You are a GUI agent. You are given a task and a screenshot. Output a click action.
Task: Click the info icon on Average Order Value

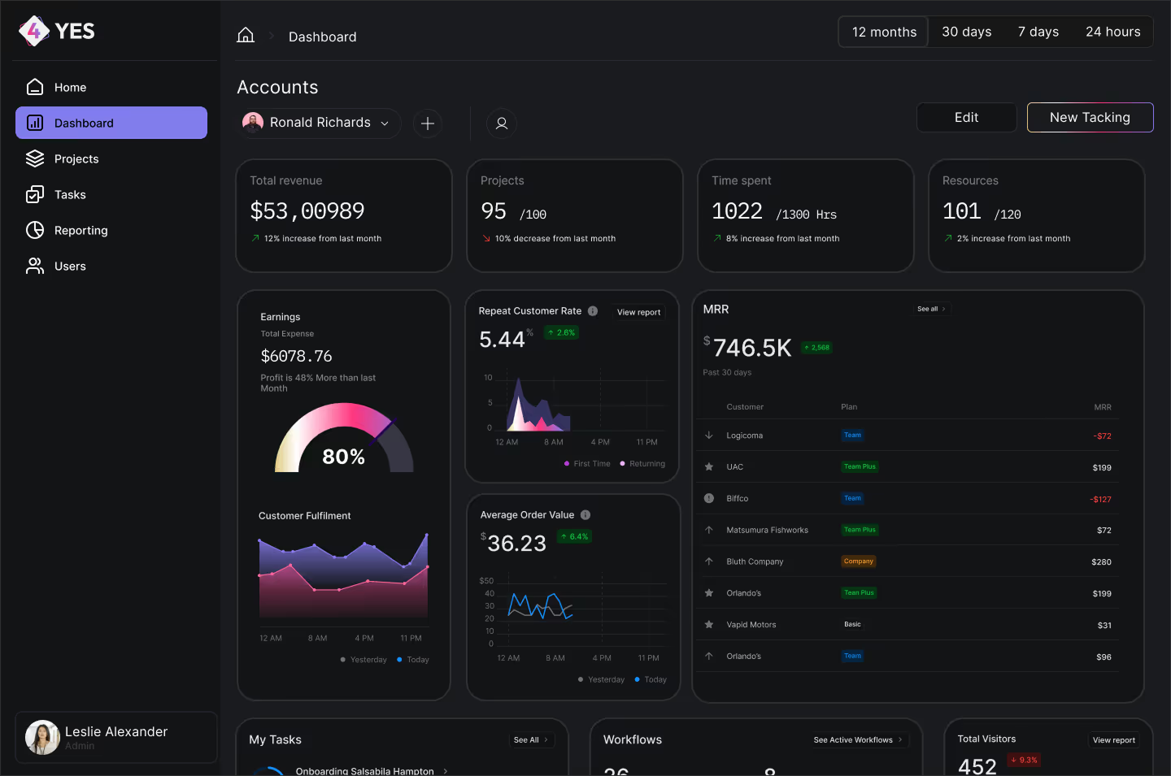(x=585, y=514)
